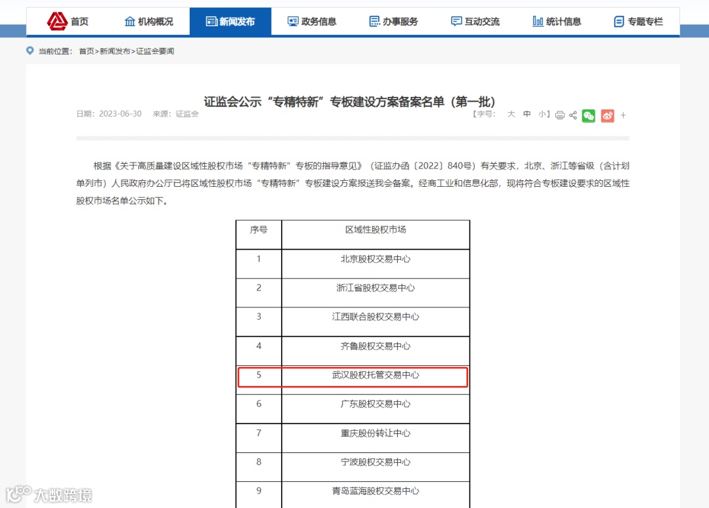
Task: Click the date text 2023-06-30
Action: point(120,114)
